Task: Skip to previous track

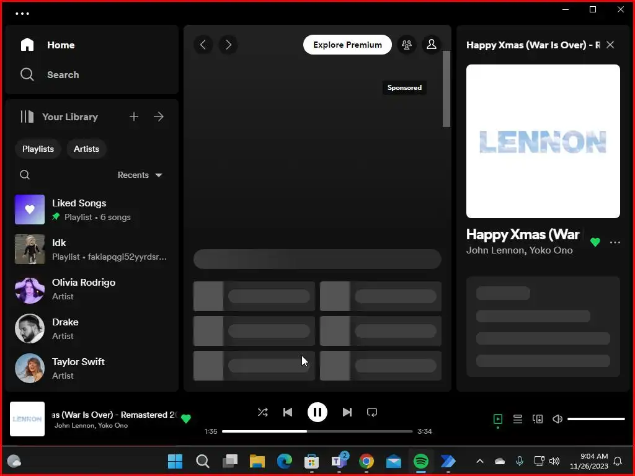Action: pos(288,412)
